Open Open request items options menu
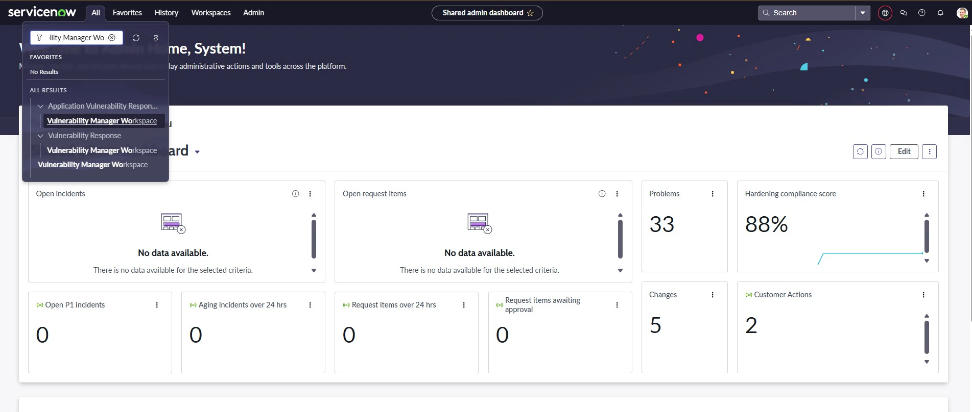Viewport: 972px width, 412px height. point(617,194)
